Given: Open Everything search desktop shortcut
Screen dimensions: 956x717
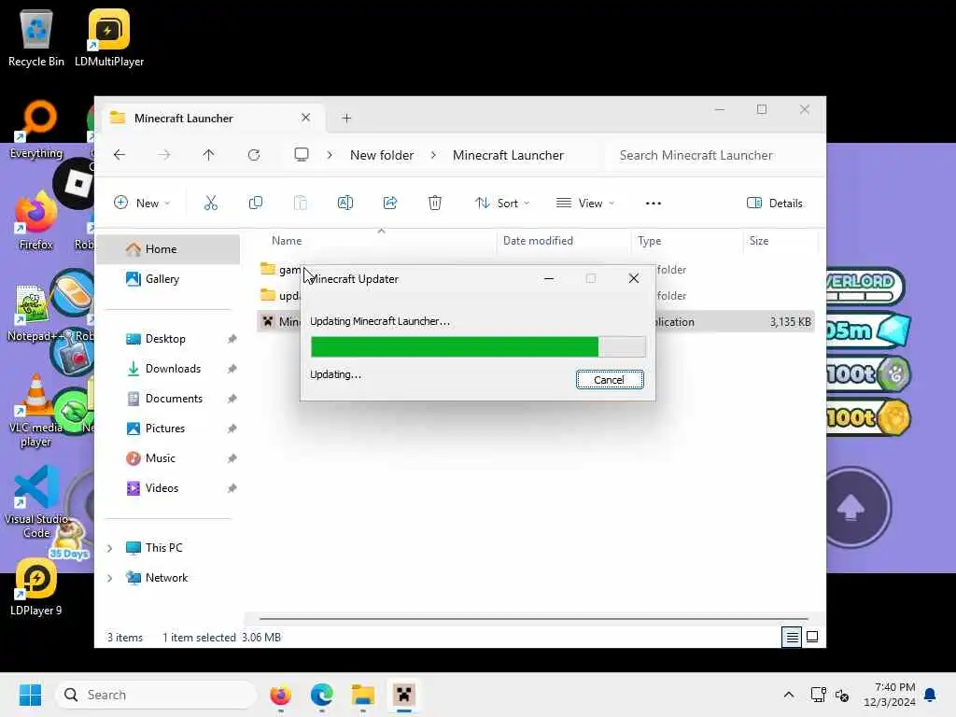Looking at the screenshot, I should 36,130.
